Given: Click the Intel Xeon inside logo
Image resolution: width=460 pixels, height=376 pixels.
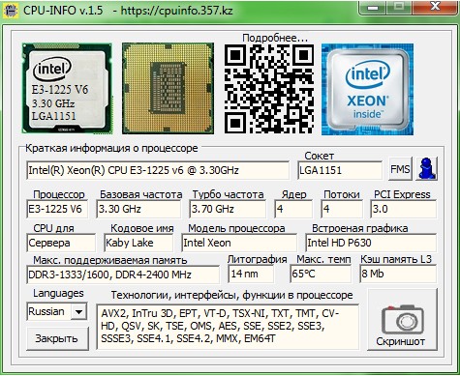Looking at the screenshot, I should 367,89.
